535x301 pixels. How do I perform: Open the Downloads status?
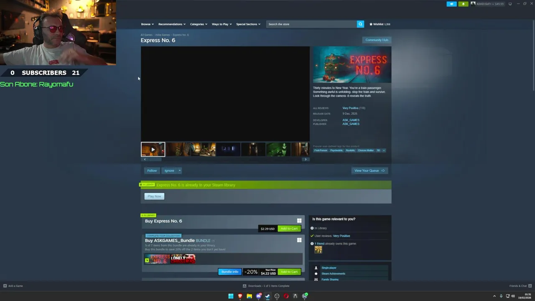(266, 286)
